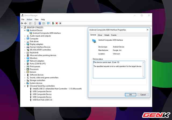Screen dimensions: 172x120
Task: Click the Ports (COM & LPT) icon
Action: pyautogui.click(x=28, y=64)
